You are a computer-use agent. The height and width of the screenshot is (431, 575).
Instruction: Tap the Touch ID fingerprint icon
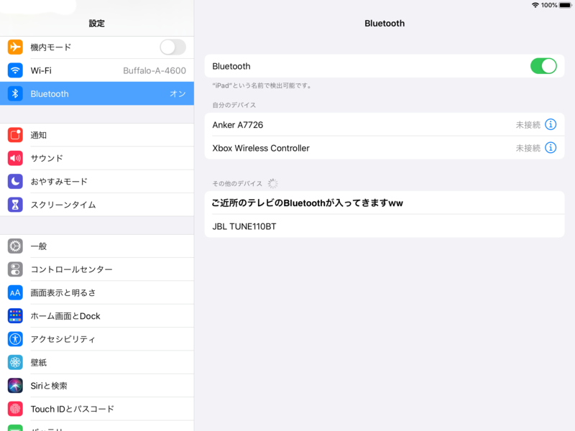(15, 409)
